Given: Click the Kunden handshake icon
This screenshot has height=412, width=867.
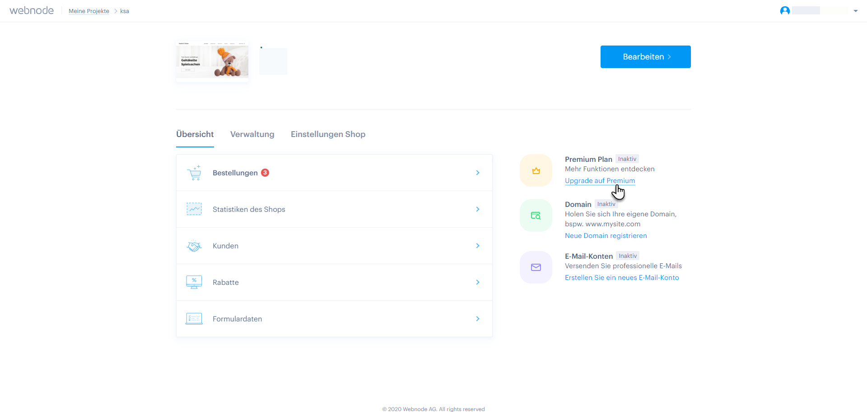Looking at the screenshot, I should click(194, 246).
